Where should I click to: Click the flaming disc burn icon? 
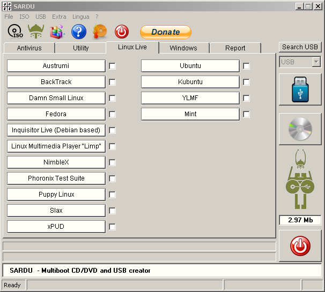(x=100, y=32)
